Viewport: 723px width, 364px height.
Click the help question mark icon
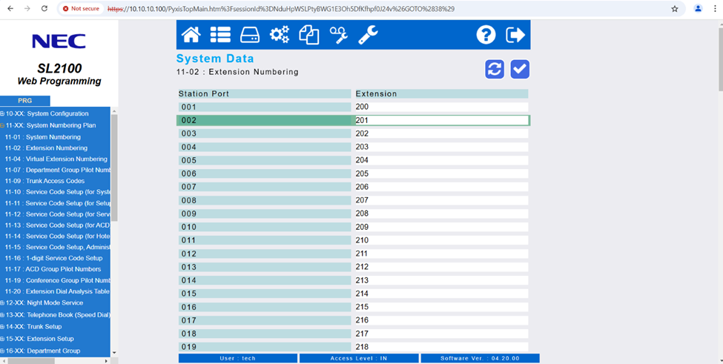coord(486,35)
